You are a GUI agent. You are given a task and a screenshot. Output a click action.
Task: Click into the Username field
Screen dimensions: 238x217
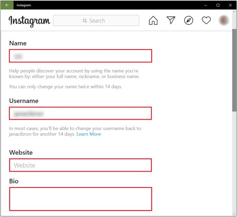pos(80,113)
